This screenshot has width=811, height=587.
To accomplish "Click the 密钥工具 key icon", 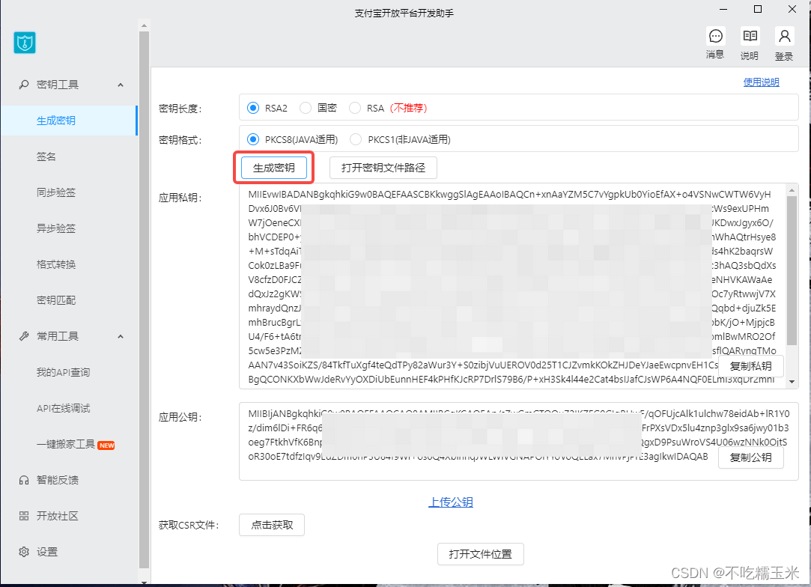I will 24,85.
